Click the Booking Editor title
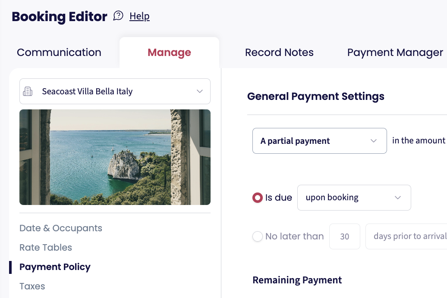This screenshot has width=447, height=298. 59,16
